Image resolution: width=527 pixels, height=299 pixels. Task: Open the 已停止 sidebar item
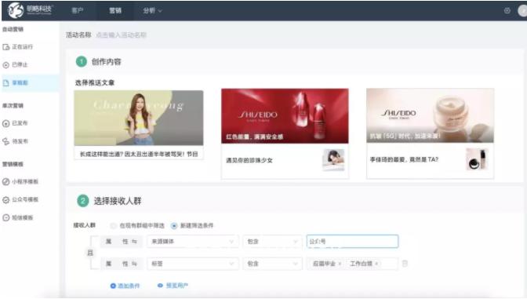tap(15, 64)
